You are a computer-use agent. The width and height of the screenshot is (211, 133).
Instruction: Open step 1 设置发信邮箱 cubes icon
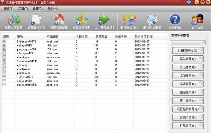pyautogui.click(x=14, y=20)
